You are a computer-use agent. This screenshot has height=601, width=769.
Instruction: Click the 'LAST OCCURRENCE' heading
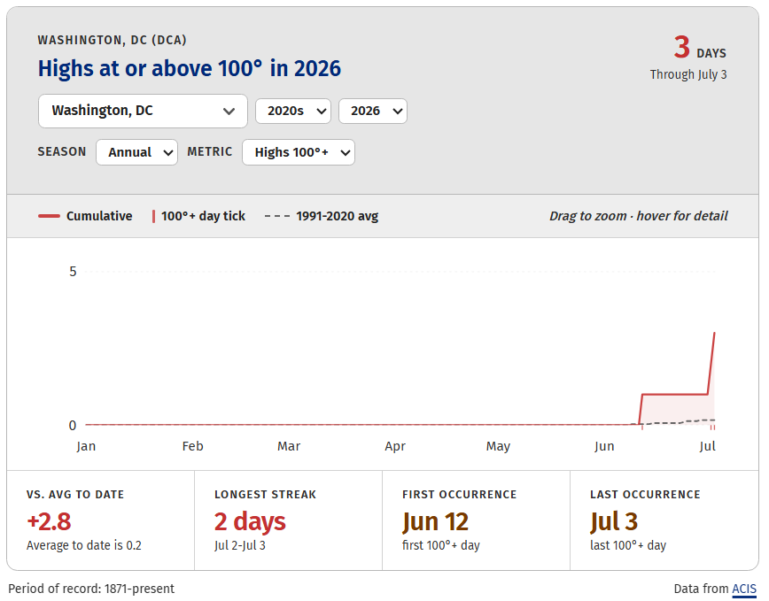(645, 495)
